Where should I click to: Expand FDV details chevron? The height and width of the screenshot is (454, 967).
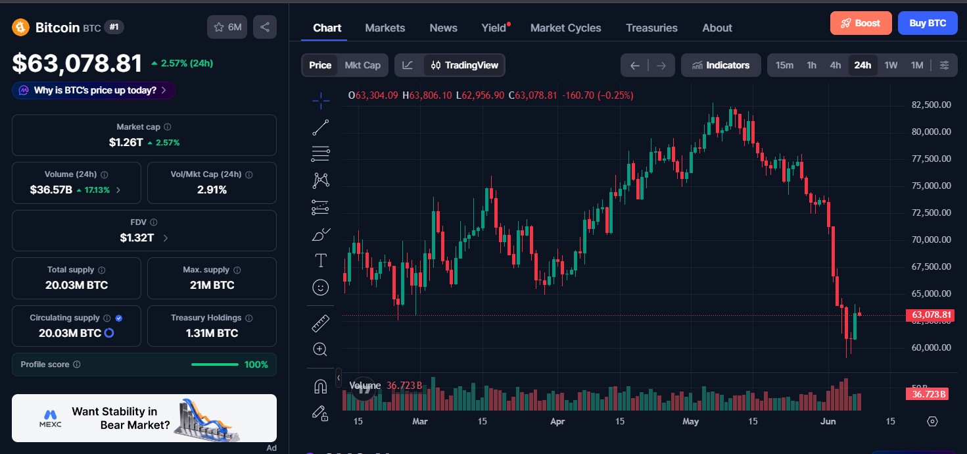165,238
